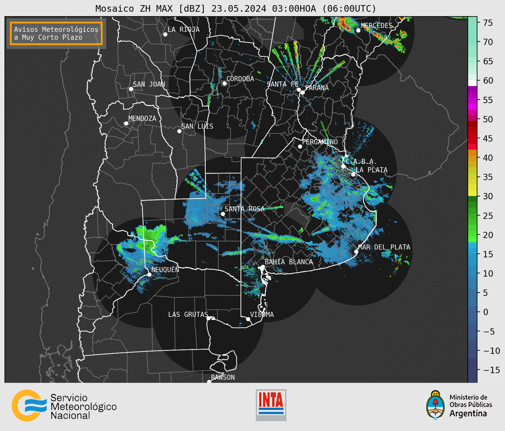The image size is (505, 431).
Task: Select the C.A.B.A. city marker
Action: point(343,166)
